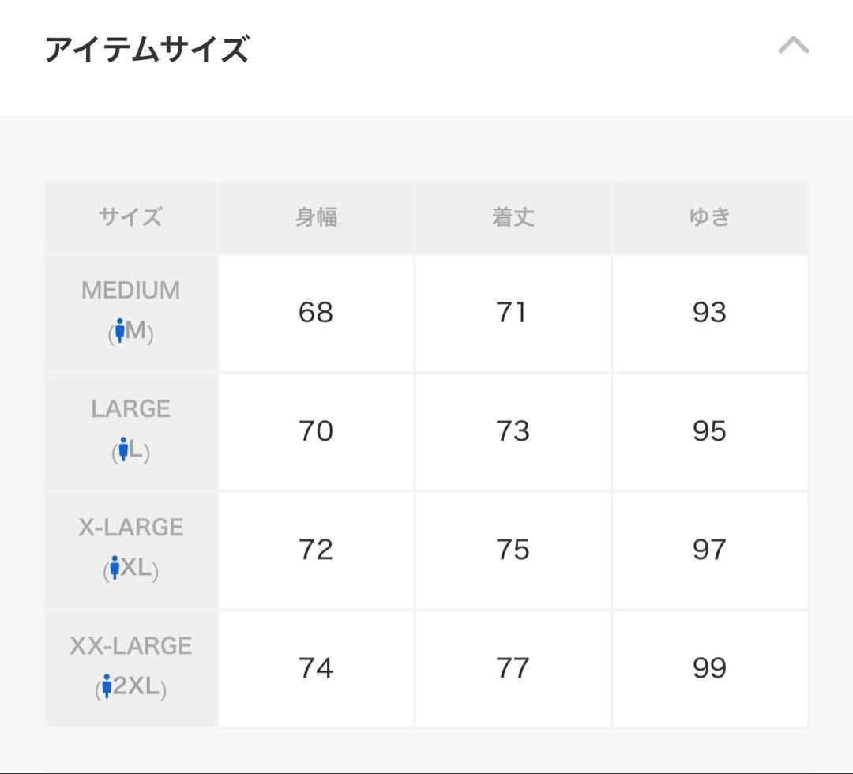
Task: Select the XX-LARGE size row label
Action: coord(130,646)
